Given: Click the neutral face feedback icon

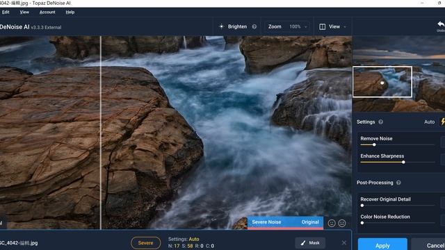Looking at the screenshot, I should coord(342,224).
